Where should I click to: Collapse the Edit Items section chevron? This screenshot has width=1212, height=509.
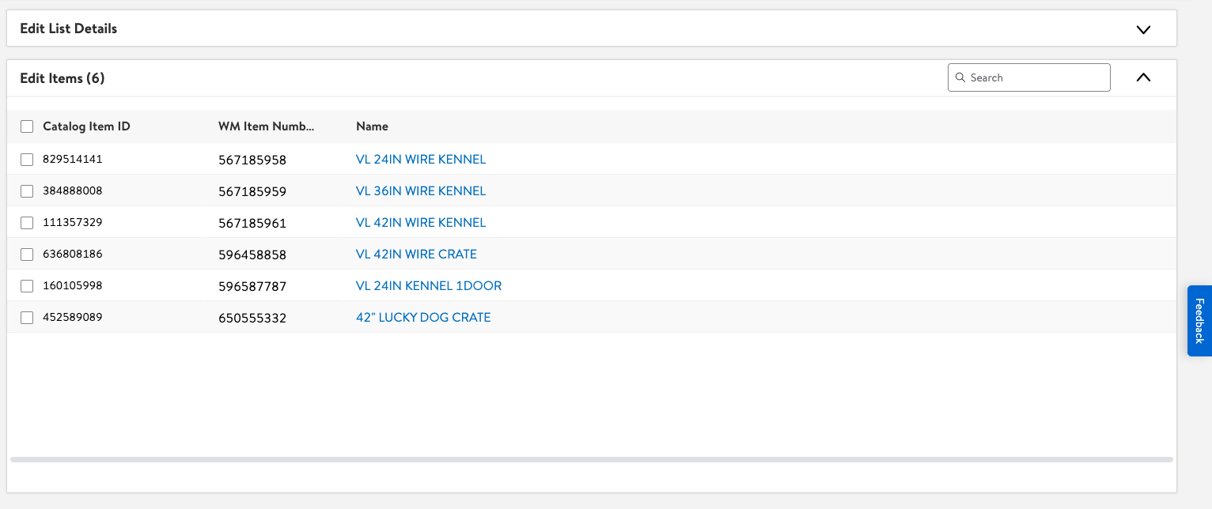click(x=1142, y=77)
